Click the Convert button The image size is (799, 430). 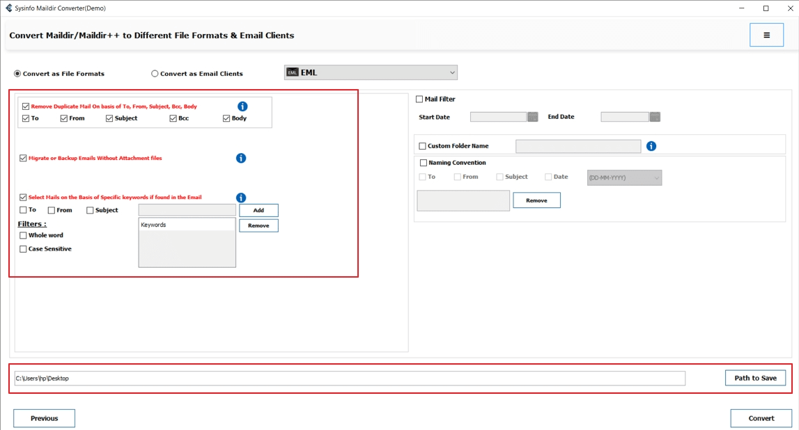tap(761, 418)
